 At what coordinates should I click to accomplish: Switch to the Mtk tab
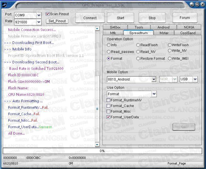(113, 33)
